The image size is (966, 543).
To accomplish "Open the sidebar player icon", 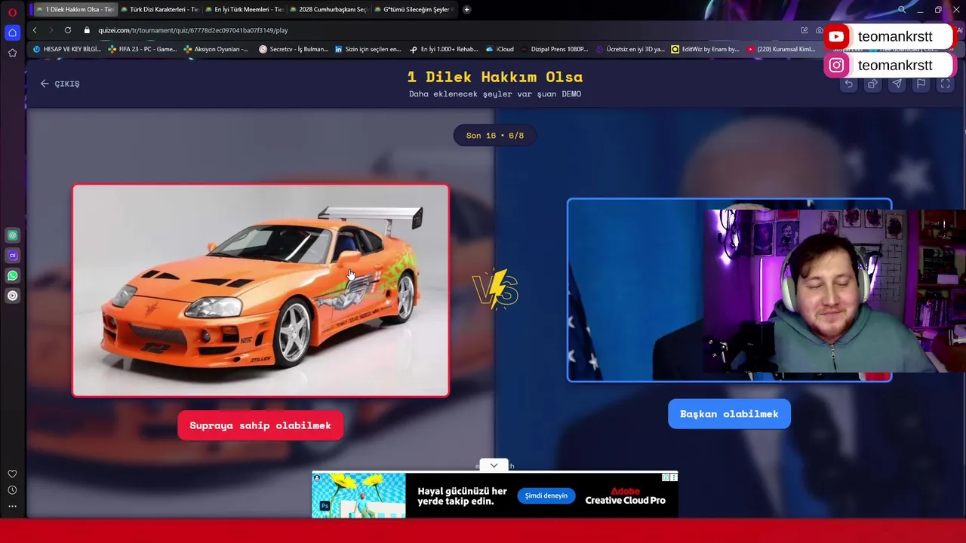I will tap(12, 296).
